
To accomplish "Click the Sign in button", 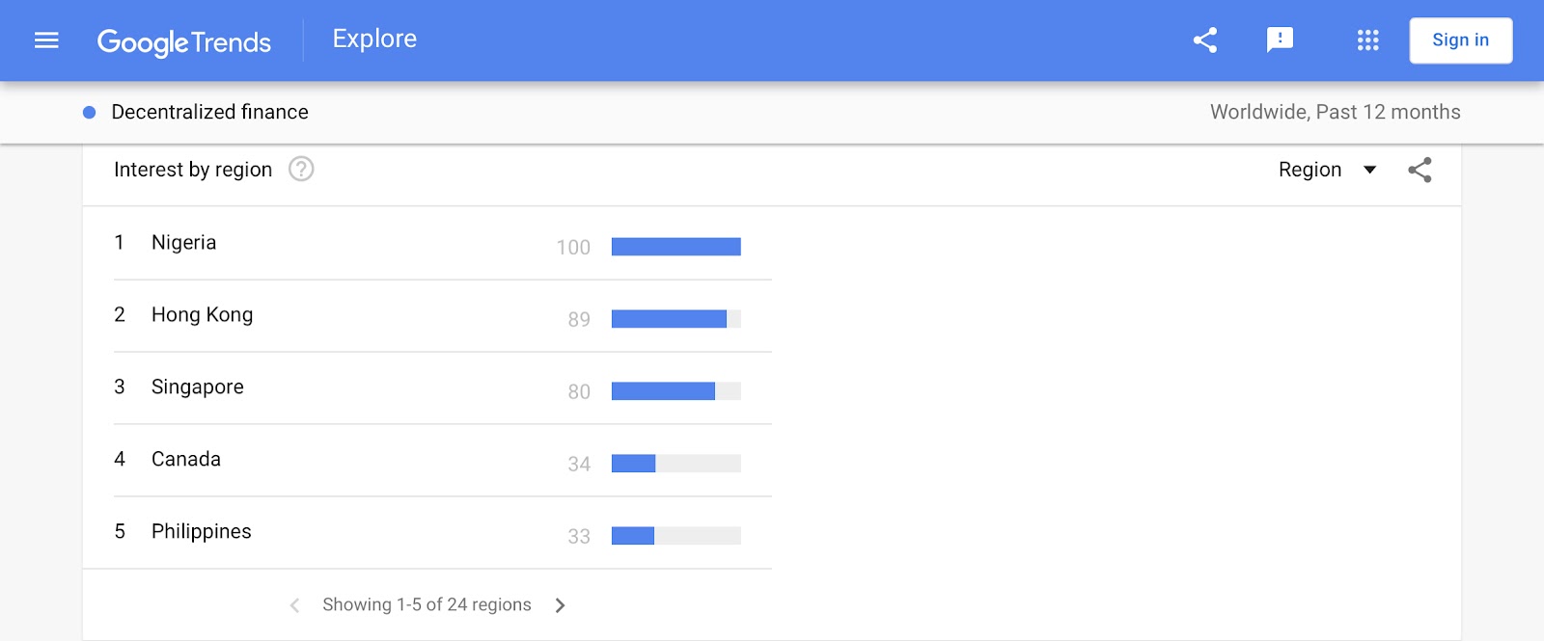I will [1460, 40].
